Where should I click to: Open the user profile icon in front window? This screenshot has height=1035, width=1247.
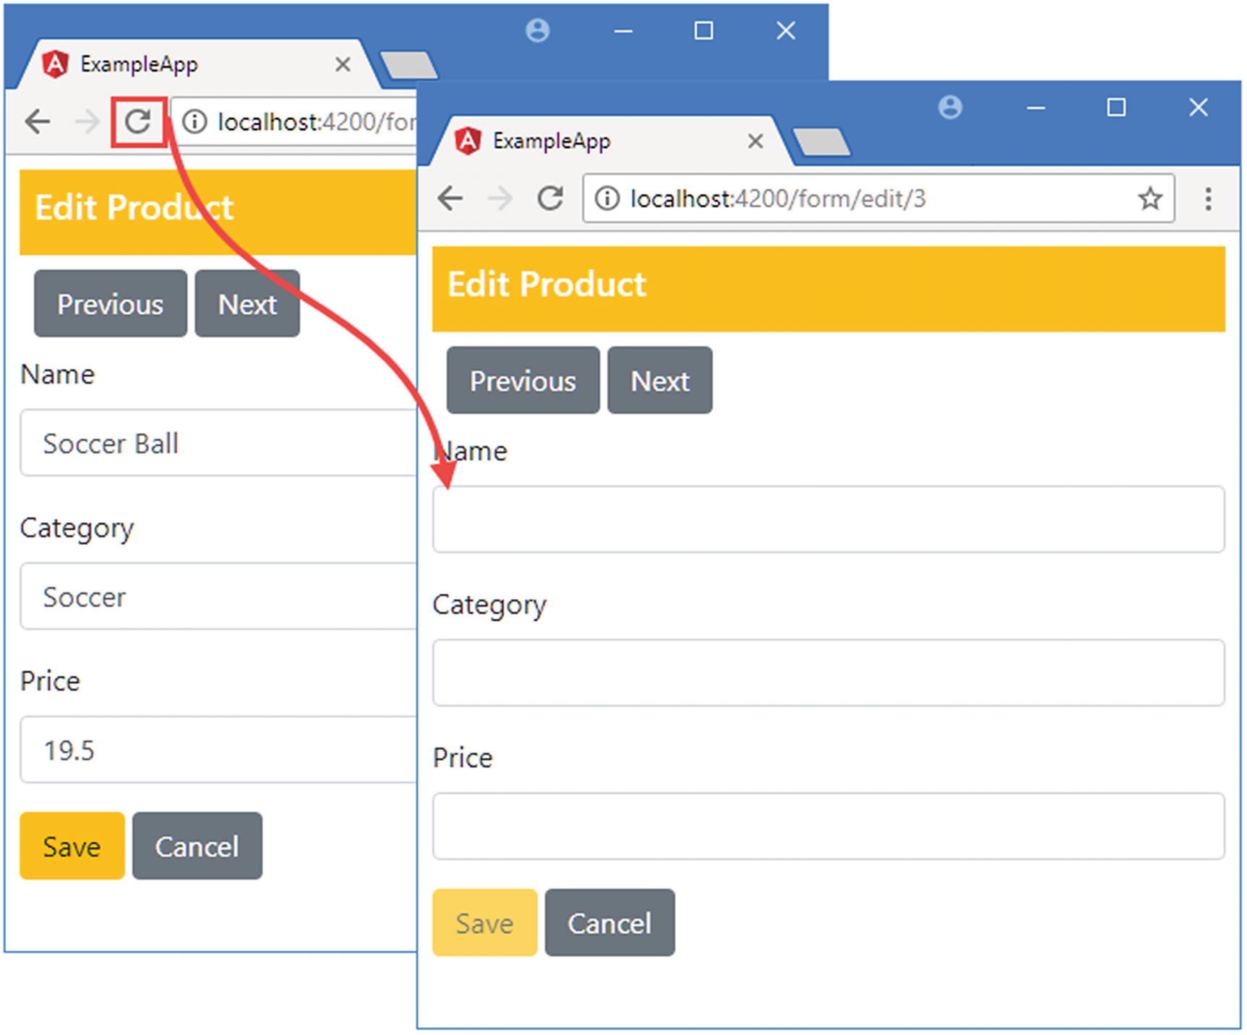point(950,108)
